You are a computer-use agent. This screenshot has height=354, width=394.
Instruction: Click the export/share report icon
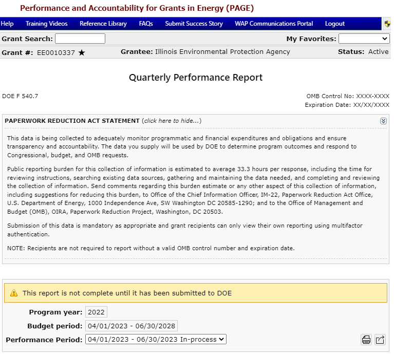(380, 340)
